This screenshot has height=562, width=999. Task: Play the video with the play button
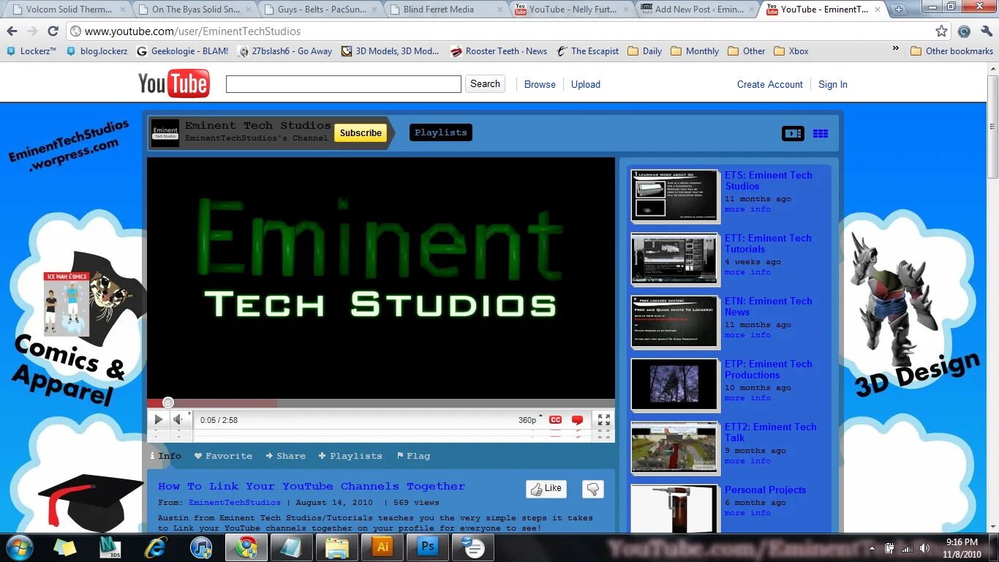coord(158,420)
